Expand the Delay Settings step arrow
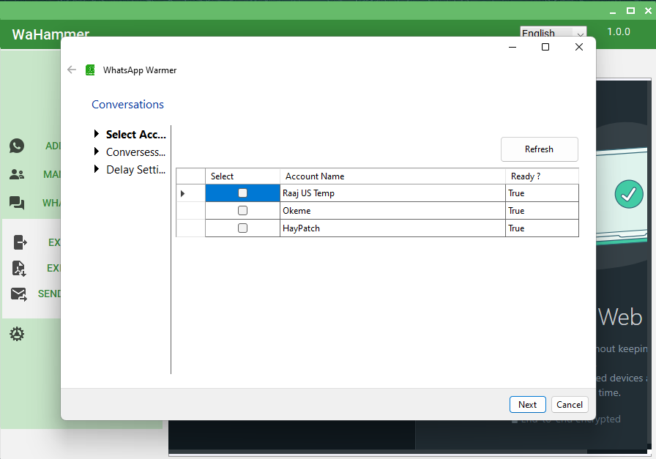 point(97,170)
